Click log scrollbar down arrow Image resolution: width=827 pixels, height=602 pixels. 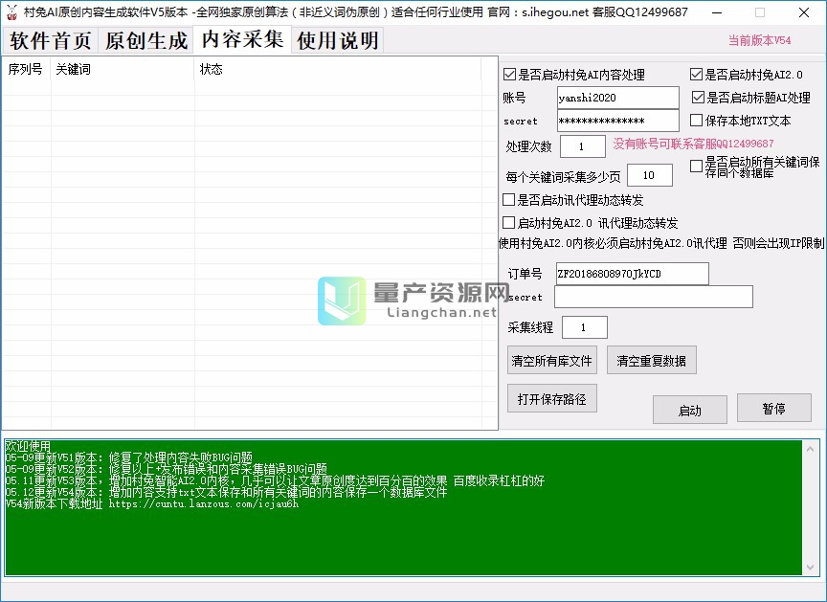(810, 568)
